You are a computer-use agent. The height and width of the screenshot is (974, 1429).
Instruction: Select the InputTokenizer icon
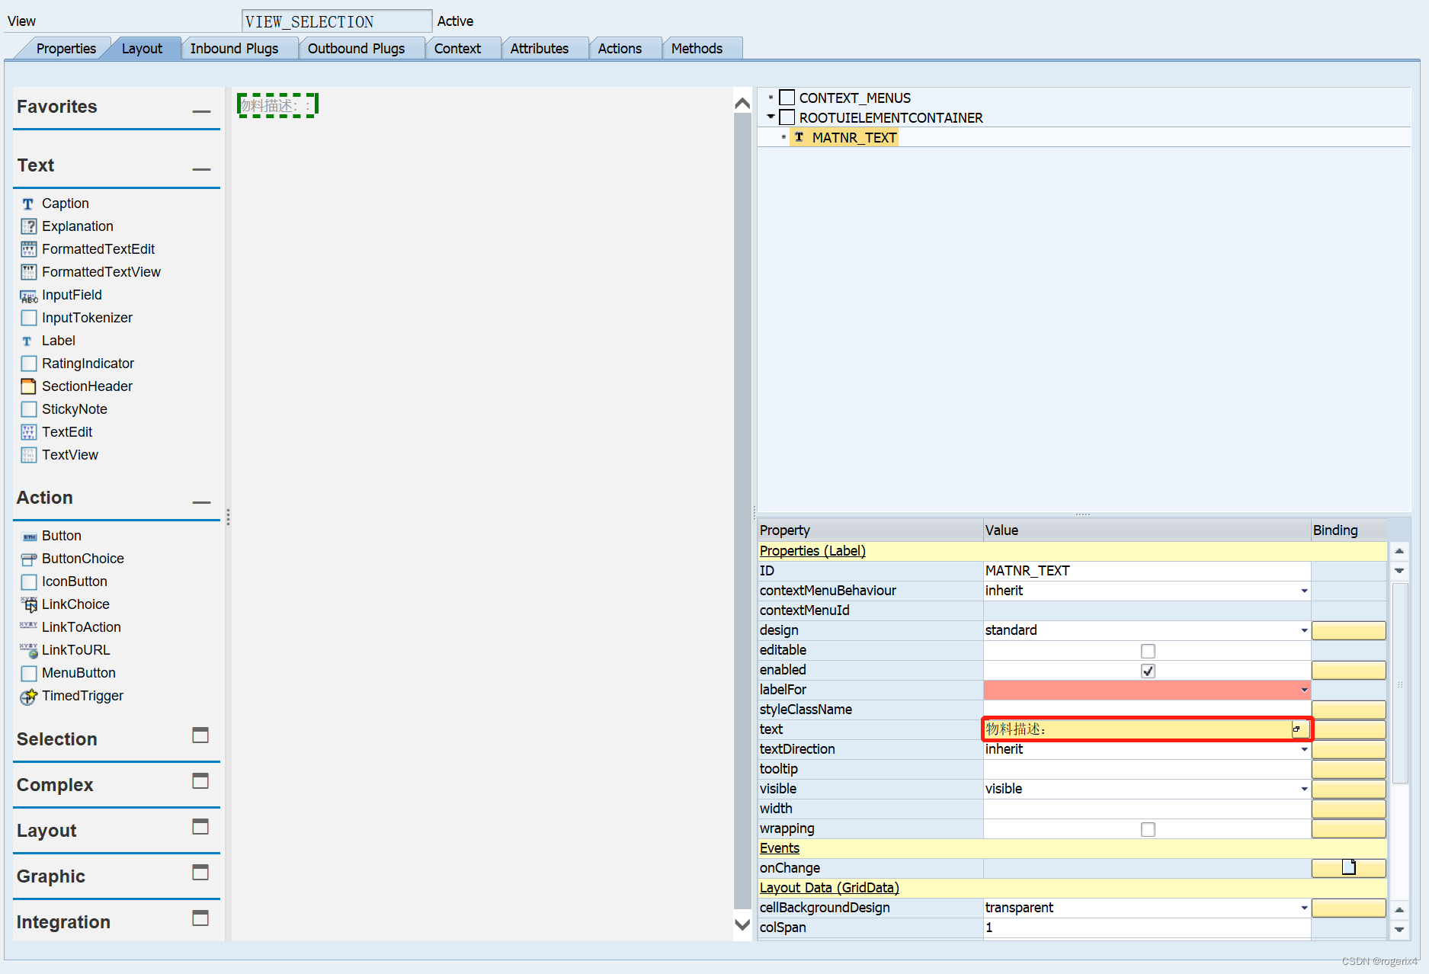click(28, 319)
